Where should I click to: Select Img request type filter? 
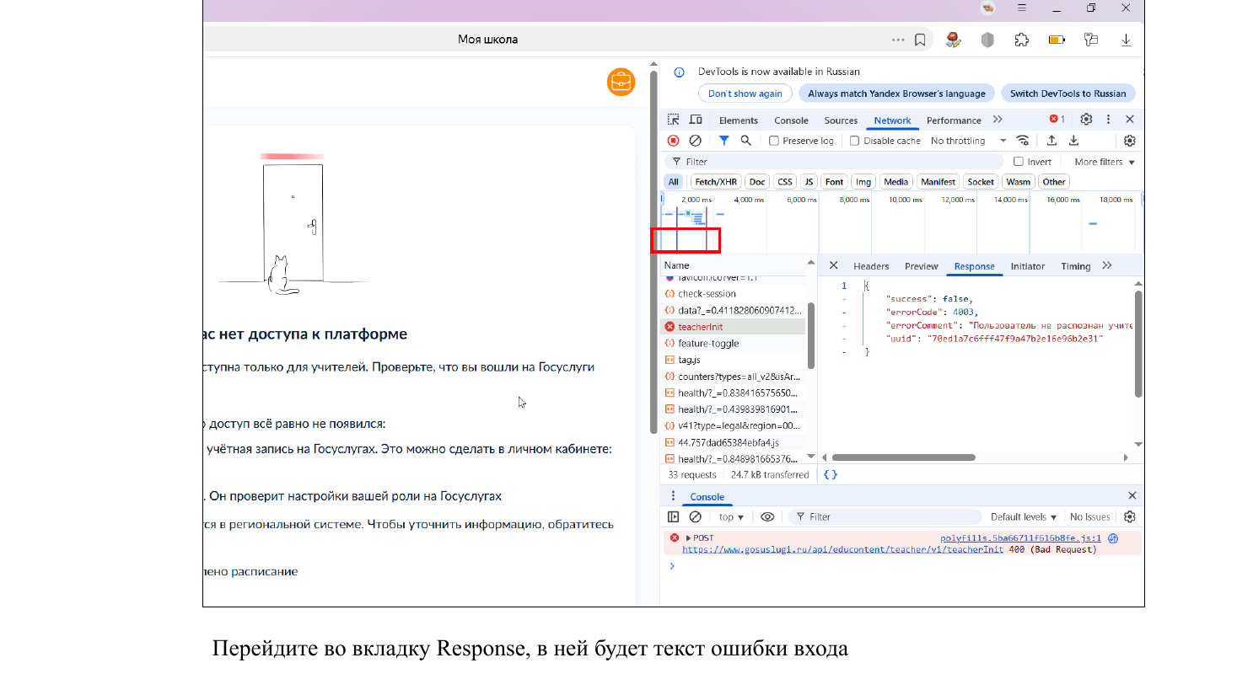click(863, 182)
